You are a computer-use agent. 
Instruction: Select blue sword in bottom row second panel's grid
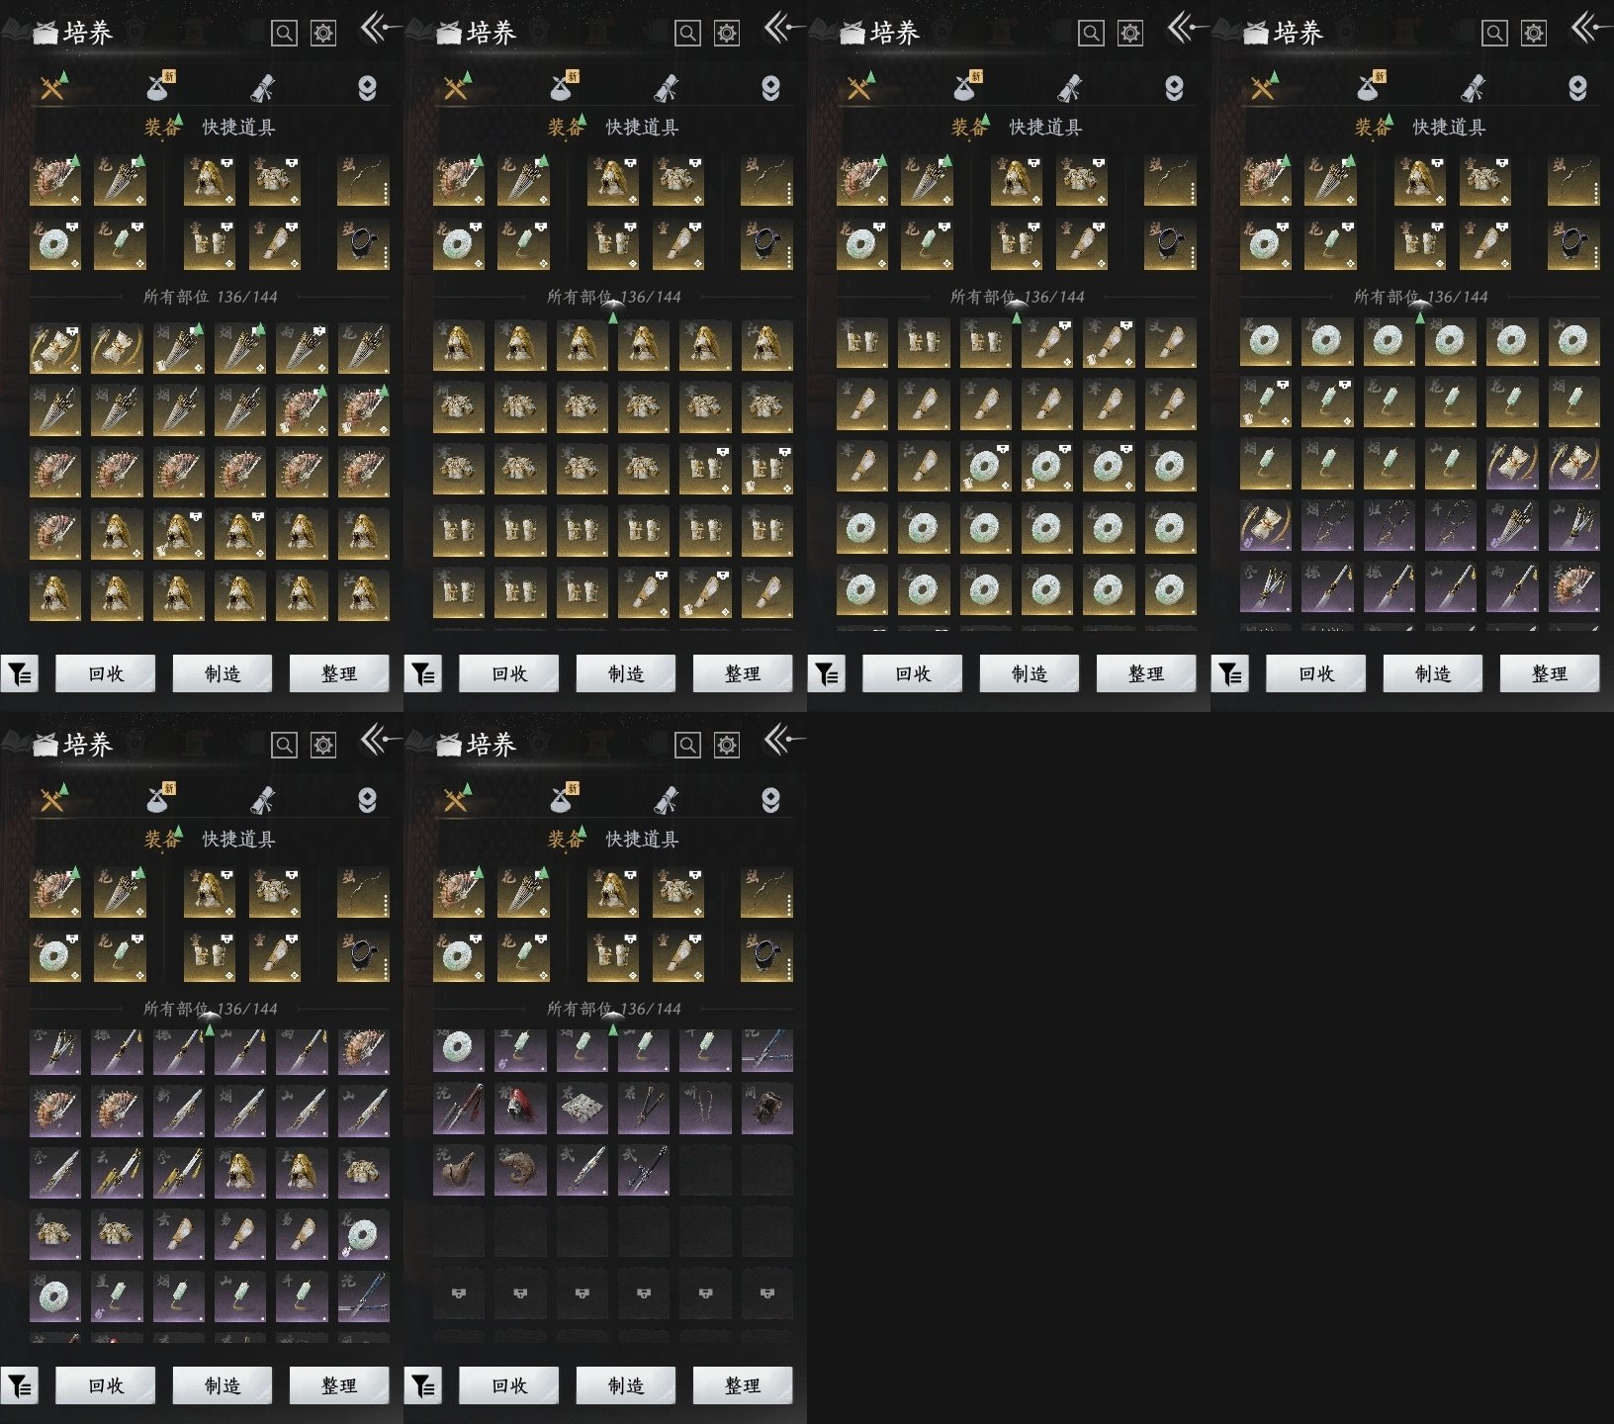[766, 1048]
